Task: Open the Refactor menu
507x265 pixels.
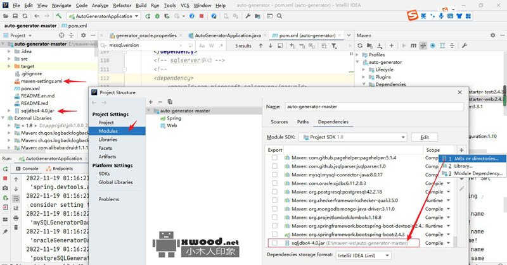Action: pos(122,6)
